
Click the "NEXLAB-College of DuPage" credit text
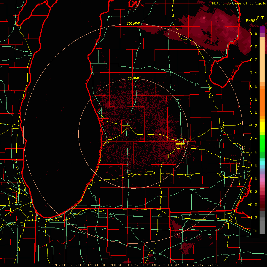pos(236,3)
